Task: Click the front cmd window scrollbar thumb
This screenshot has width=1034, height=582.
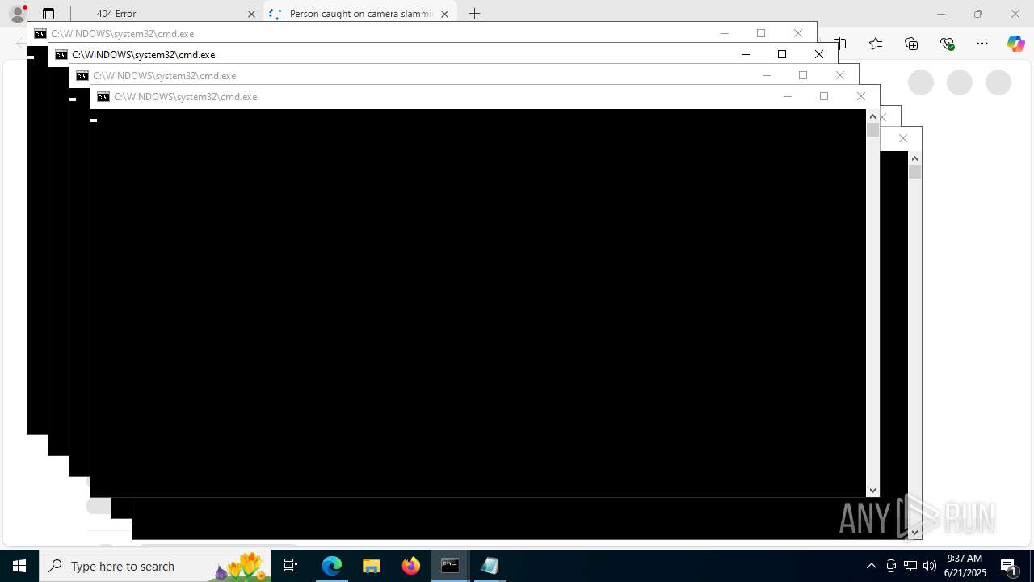Action: pyautogui.click(x=872, y=130)
